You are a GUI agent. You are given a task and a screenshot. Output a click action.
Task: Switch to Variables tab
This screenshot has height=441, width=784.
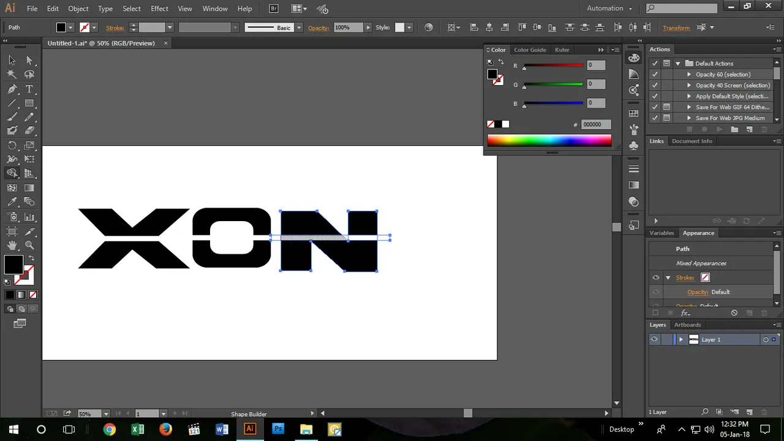pos(661,233)
